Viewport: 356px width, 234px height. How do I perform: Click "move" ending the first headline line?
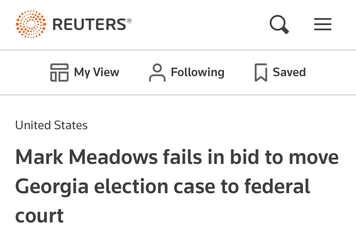click(x=313, y=157)
